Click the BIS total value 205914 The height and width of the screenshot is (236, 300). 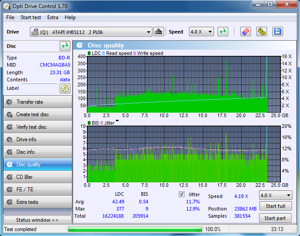tap(140, 216)
